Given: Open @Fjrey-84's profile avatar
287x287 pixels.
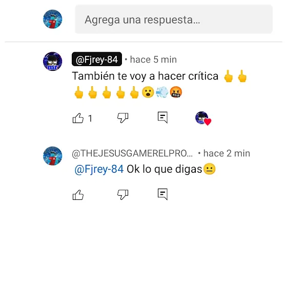Looking at the screenshot, I should tap(52, 61).
